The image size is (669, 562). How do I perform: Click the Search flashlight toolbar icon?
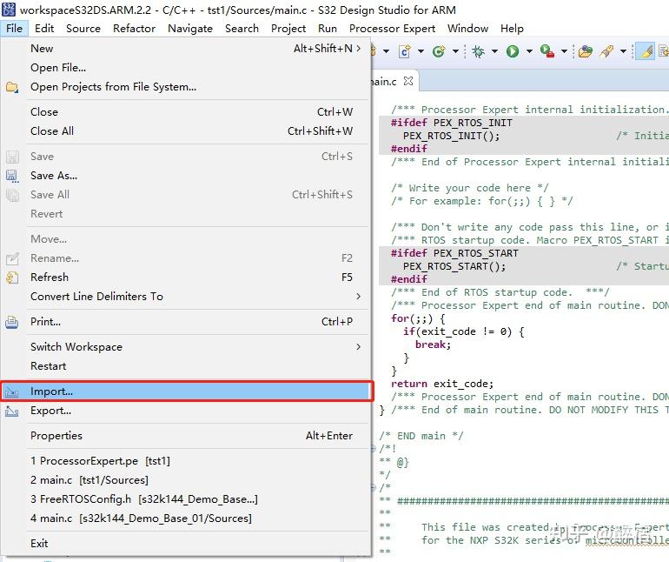tap(607, 52)
